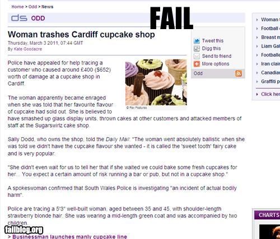The width and height of the screenshot is (280, 239).
Task: Open the Tweet this link text
Action: coord(213,41)
